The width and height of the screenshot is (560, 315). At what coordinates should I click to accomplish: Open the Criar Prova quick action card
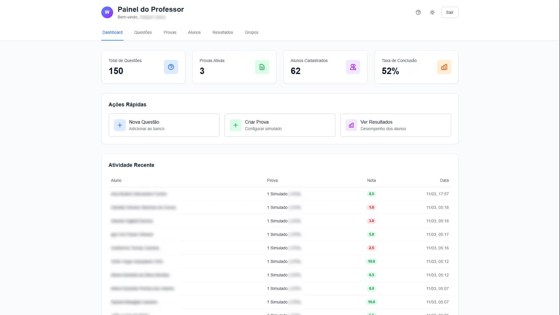tap(280, 125)
